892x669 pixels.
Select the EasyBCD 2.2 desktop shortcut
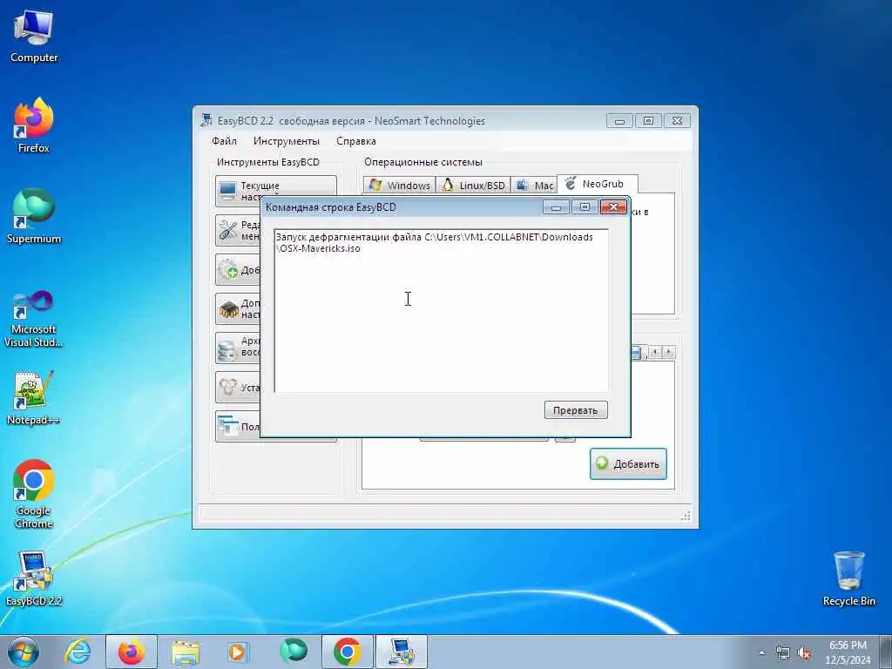click(x=34, y=578)
